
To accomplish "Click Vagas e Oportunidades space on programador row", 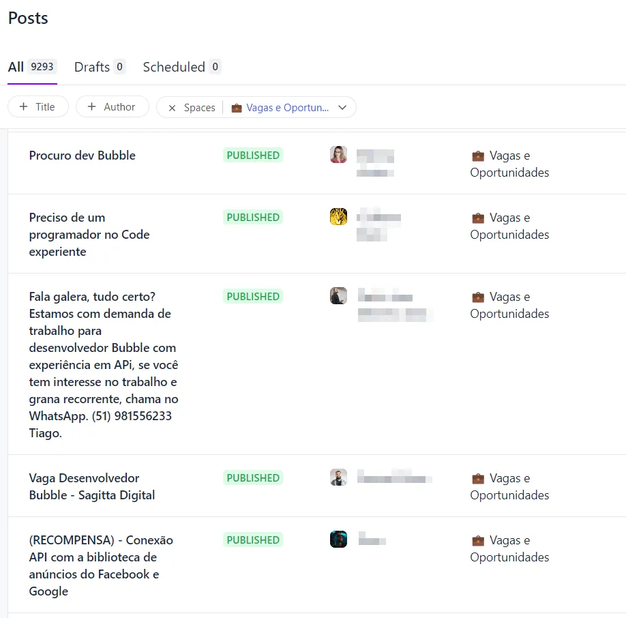I will [x=509, y=226].
